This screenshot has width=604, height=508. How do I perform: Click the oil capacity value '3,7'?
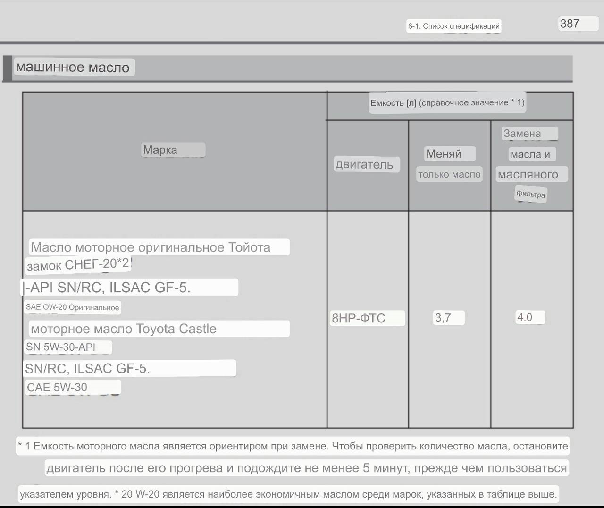(x=443, y=318)
